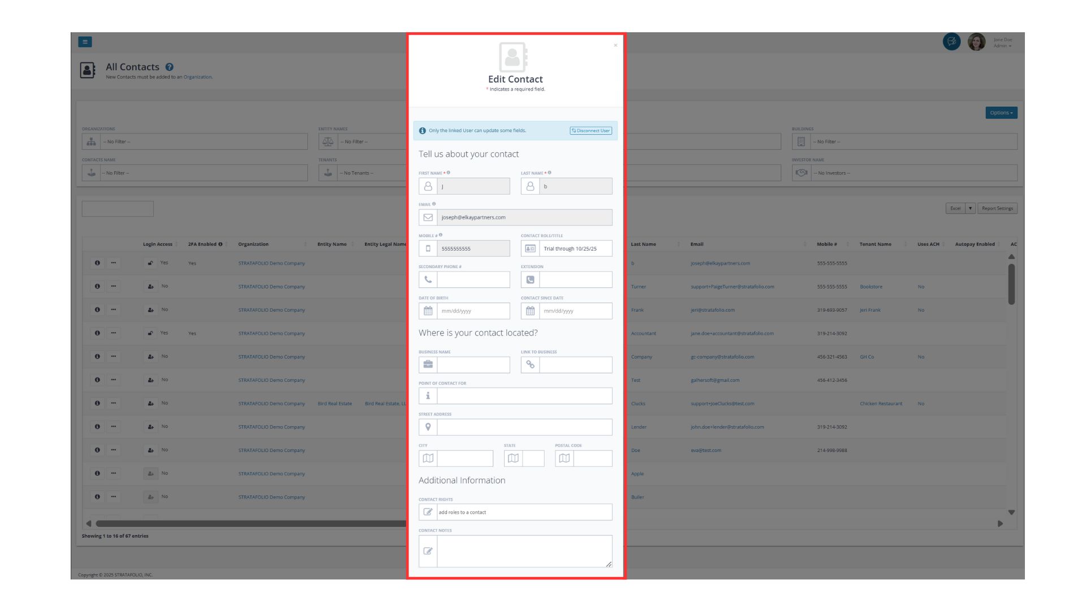Click the Street Address pin icon
1086x611 pixels.
[428, 427]
